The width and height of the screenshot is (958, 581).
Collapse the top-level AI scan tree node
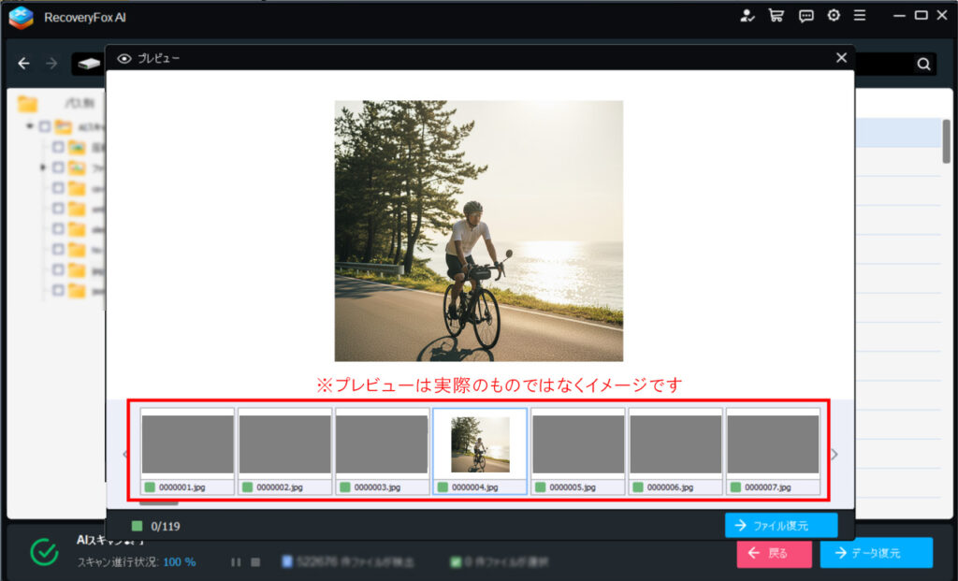30,126
